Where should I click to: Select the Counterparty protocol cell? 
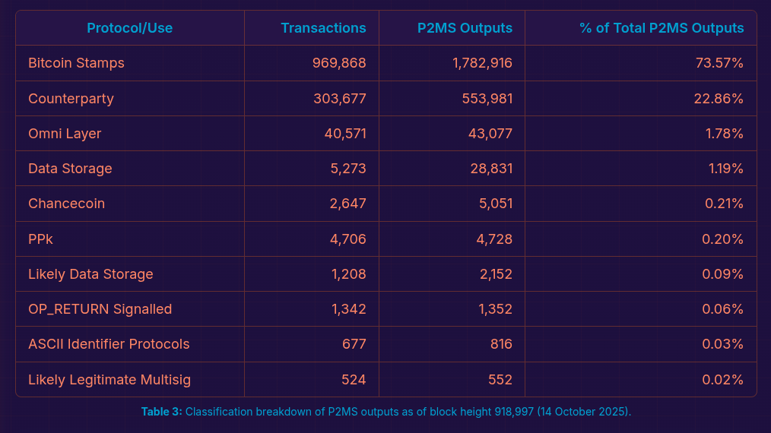tap(71, 99)
